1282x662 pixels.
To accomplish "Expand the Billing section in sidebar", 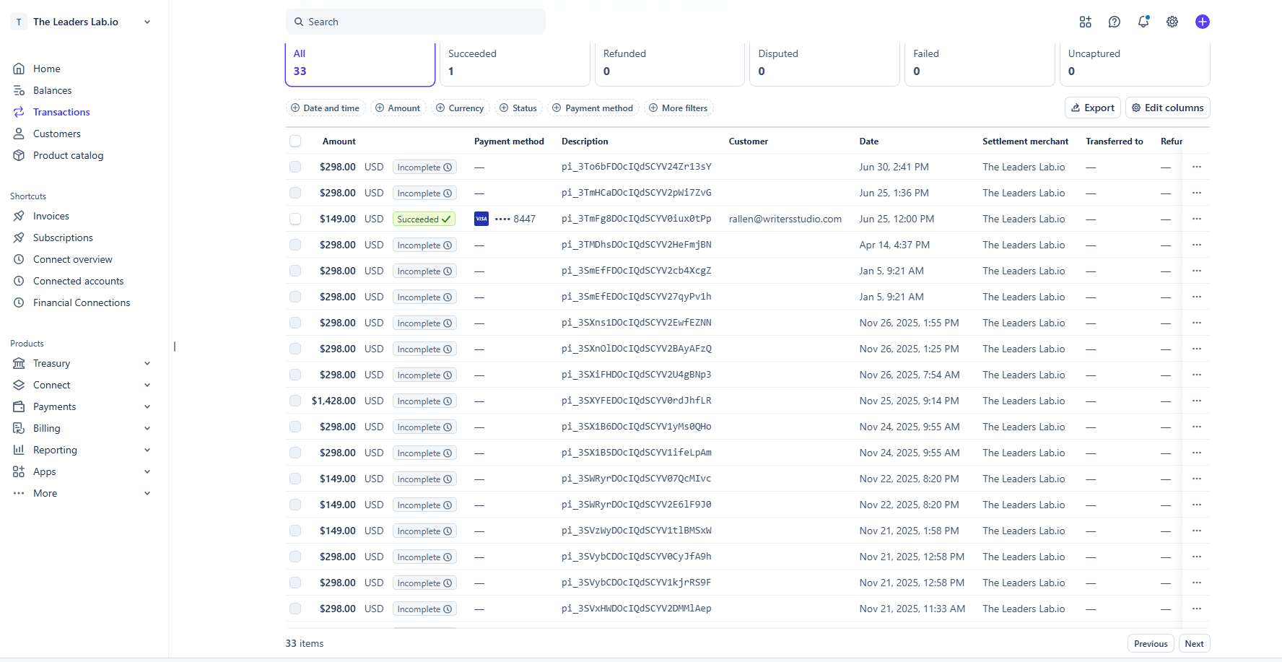I will (x=82, y=428).
